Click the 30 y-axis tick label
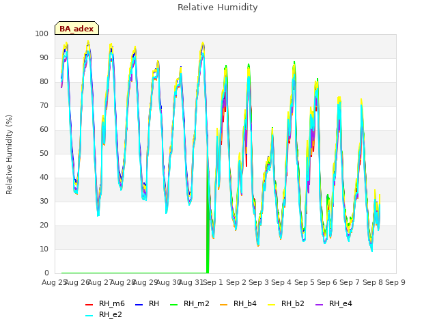The image size is (437, 328). pos(44,202)
